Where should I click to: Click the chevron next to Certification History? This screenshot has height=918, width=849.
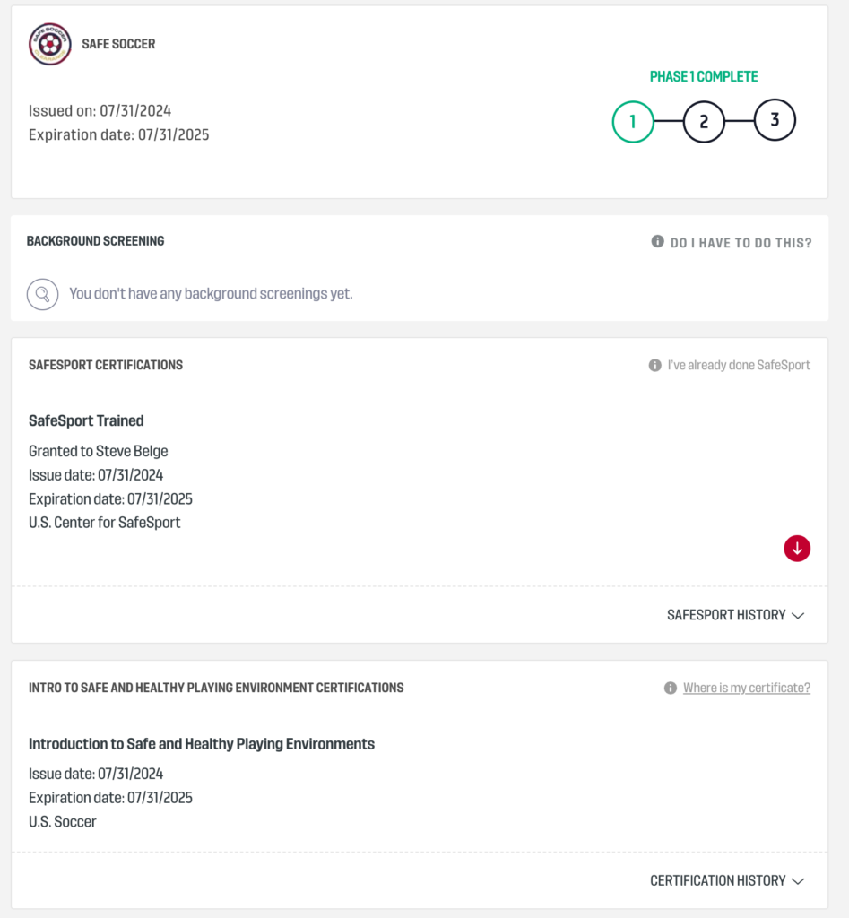coord(798,881)
